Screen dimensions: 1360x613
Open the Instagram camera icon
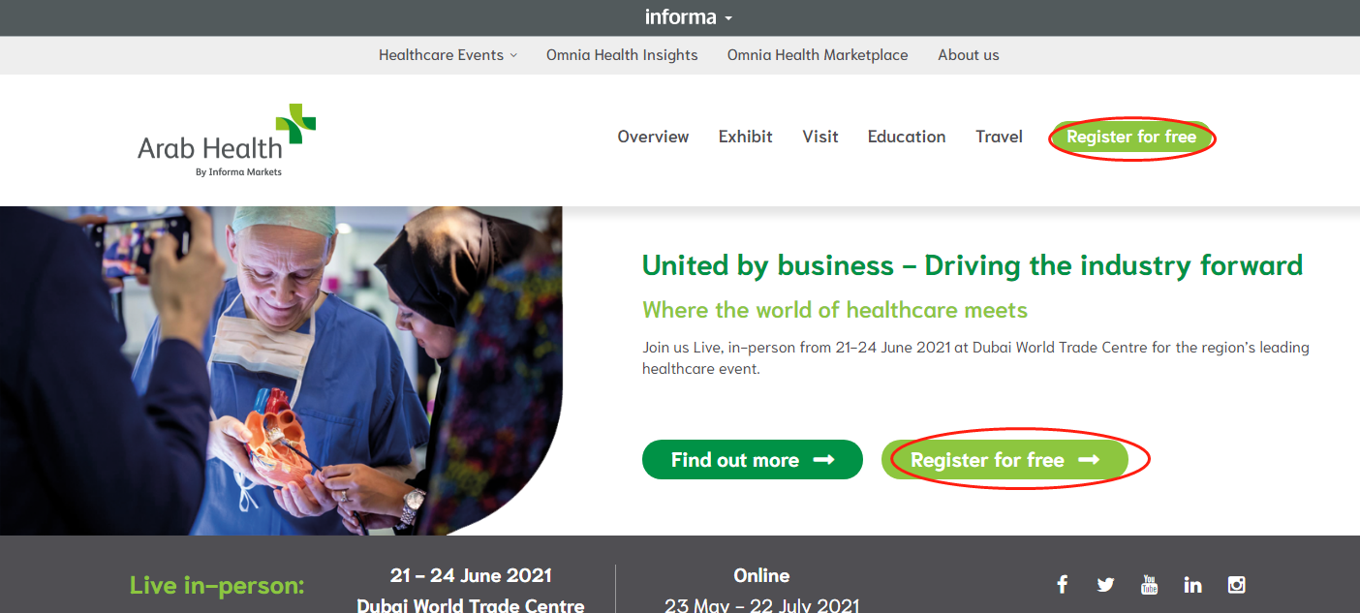point(1236,584)
